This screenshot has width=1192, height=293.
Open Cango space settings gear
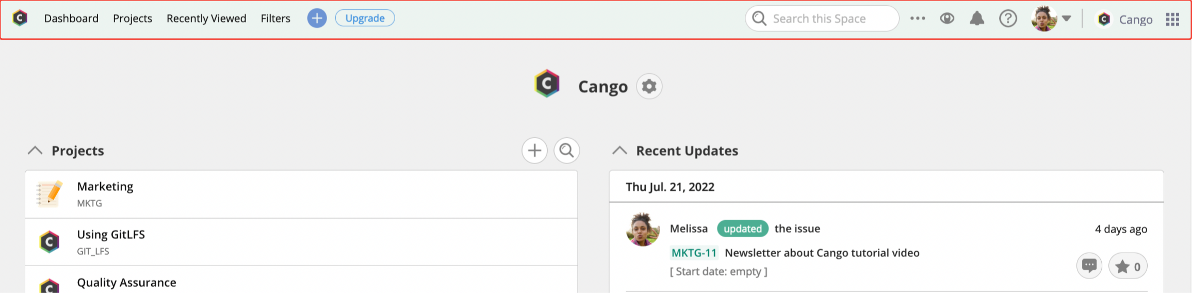click(649, 86)
